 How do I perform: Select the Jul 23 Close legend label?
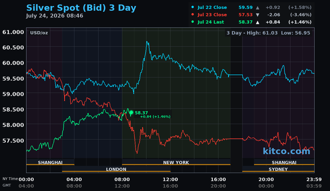point(212,15)
